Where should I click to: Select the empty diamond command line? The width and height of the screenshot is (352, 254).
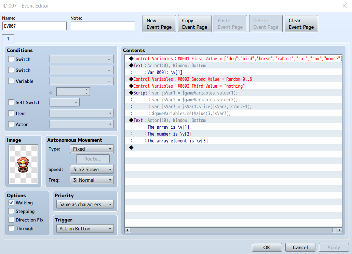[233, 148]
